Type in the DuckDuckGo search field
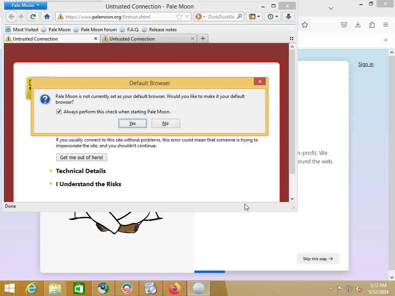The height and width of the screenshot is (296, 395). (x=221, y=17)
